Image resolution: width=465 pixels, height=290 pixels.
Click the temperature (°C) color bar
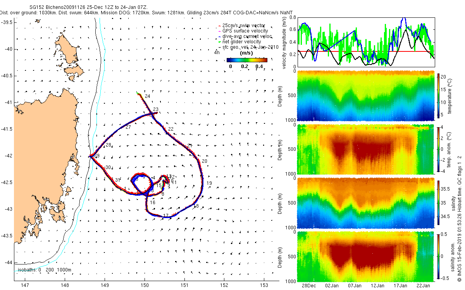pyautogui.click(x=439, y=96)
